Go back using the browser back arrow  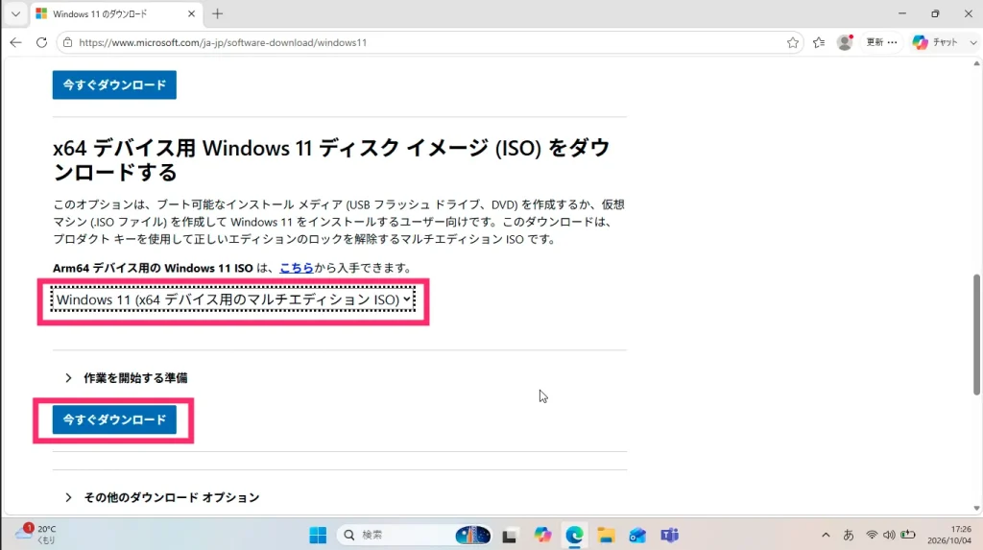click(15, 42)
